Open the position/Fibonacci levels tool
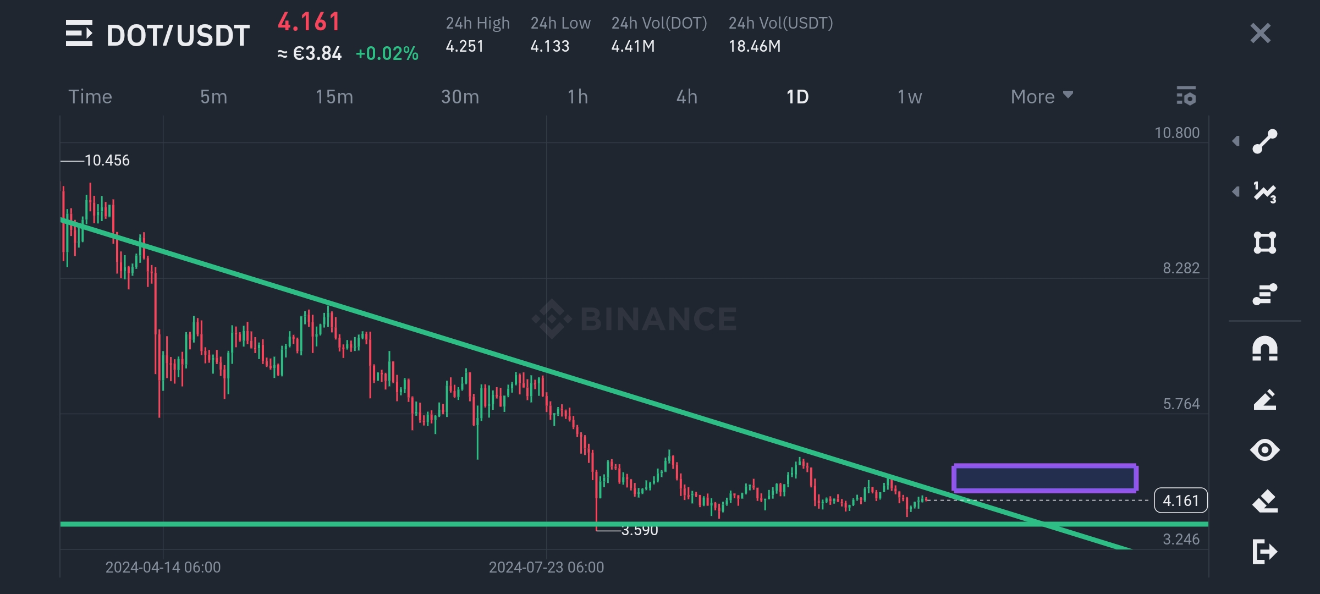This screenshot has width=1320, height=594. click(1264, 294)
